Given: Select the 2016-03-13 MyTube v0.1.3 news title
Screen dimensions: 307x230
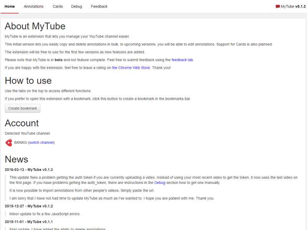Looking at the screenshot, I should click(29, 169).
